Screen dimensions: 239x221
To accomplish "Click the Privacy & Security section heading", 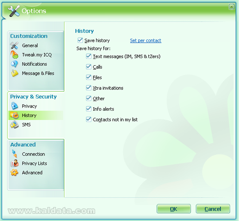I will point(33,97).
